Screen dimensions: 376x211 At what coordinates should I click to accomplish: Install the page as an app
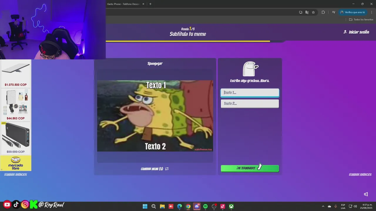(x=301, y=12)
